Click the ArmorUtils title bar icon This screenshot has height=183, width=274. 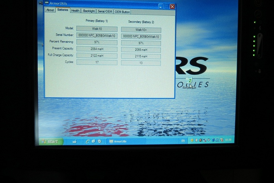coord(47,4)
